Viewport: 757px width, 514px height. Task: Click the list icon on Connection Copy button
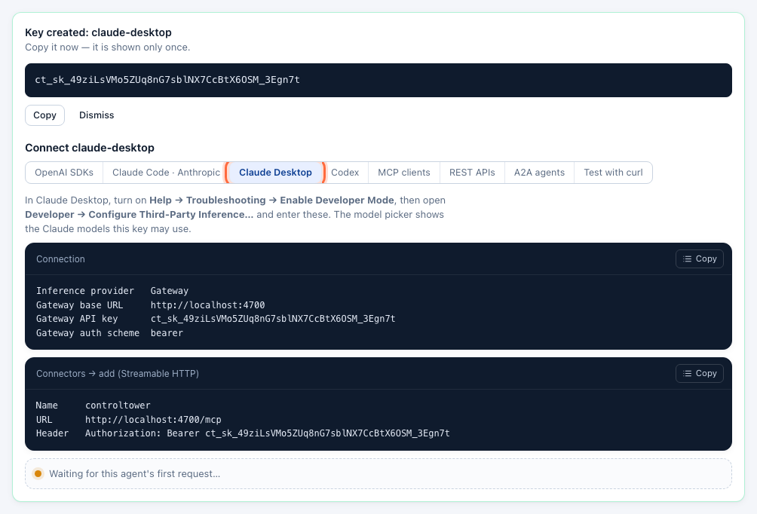687,259
